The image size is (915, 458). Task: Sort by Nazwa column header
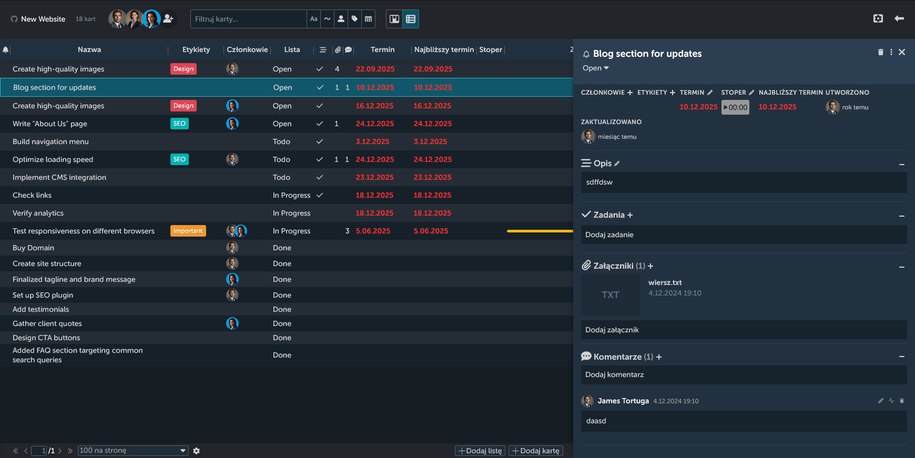pyautogui.click(x=89, y=50)
